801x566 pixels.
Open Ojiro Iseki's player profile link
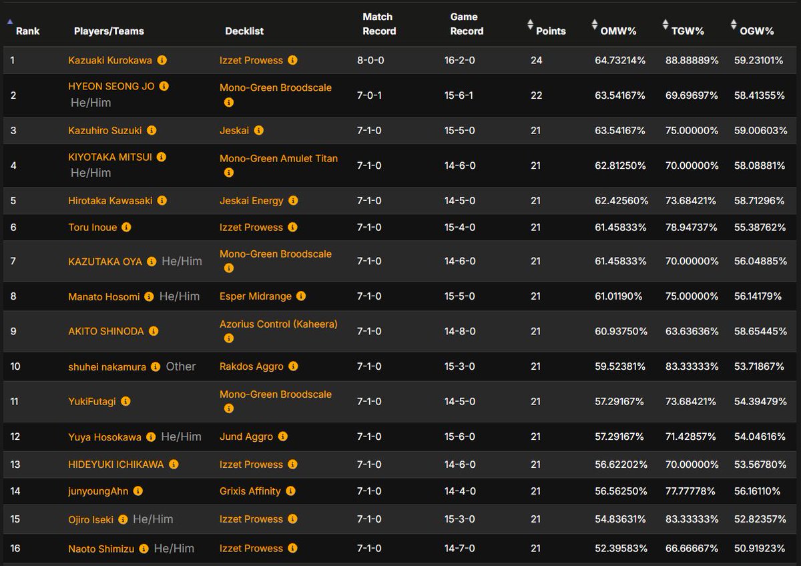[x=91, y=519]
